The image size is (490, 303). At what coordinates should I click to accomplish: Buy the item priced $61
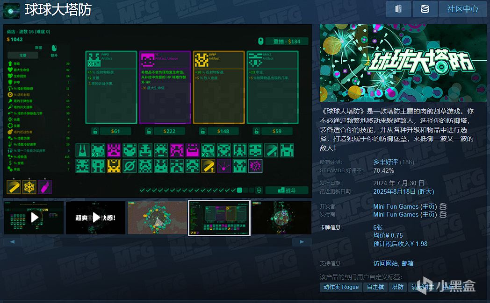115,131
